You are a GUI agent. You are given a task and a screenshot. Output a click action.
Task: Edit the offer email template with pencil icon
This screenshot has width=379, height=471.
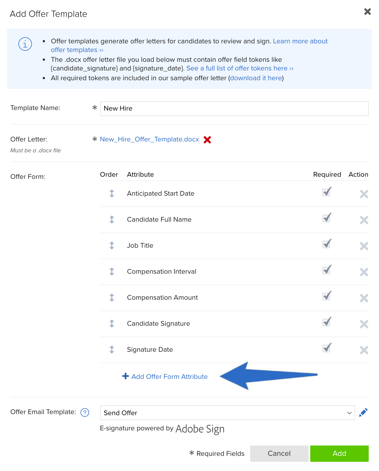pos(363,412)
